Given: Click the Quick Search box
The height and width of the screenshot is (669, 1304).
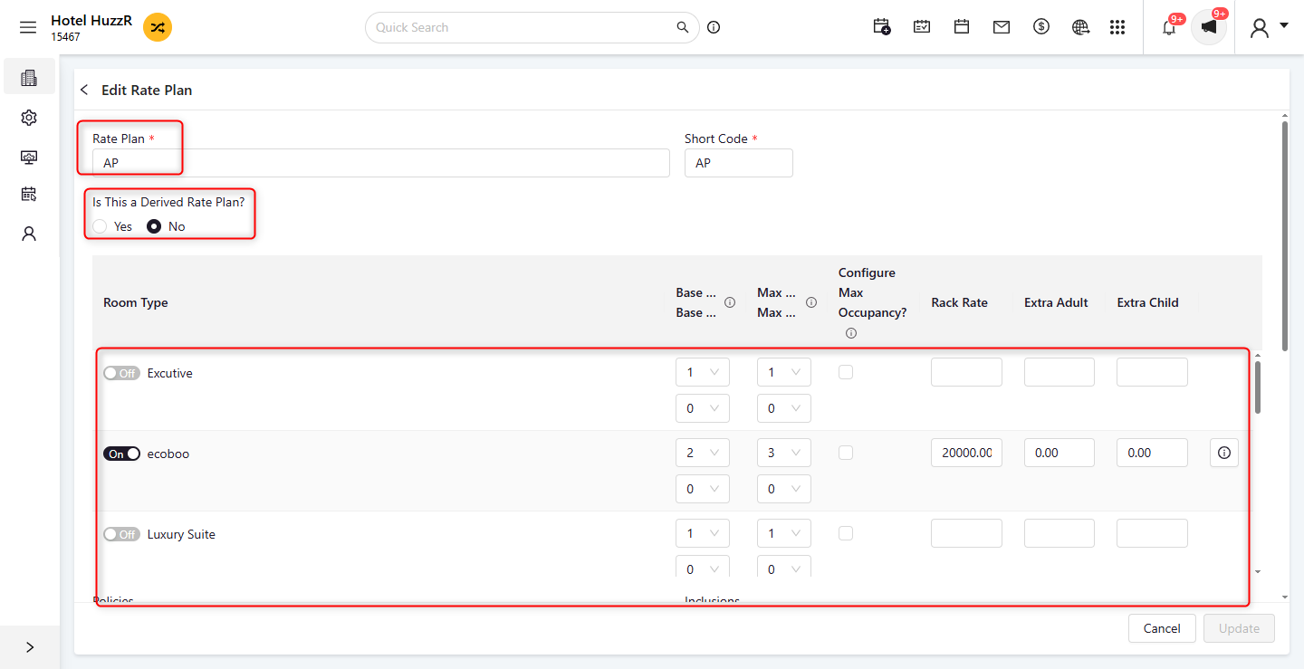Looking at the screenshot, I should [x=532, y=27].
